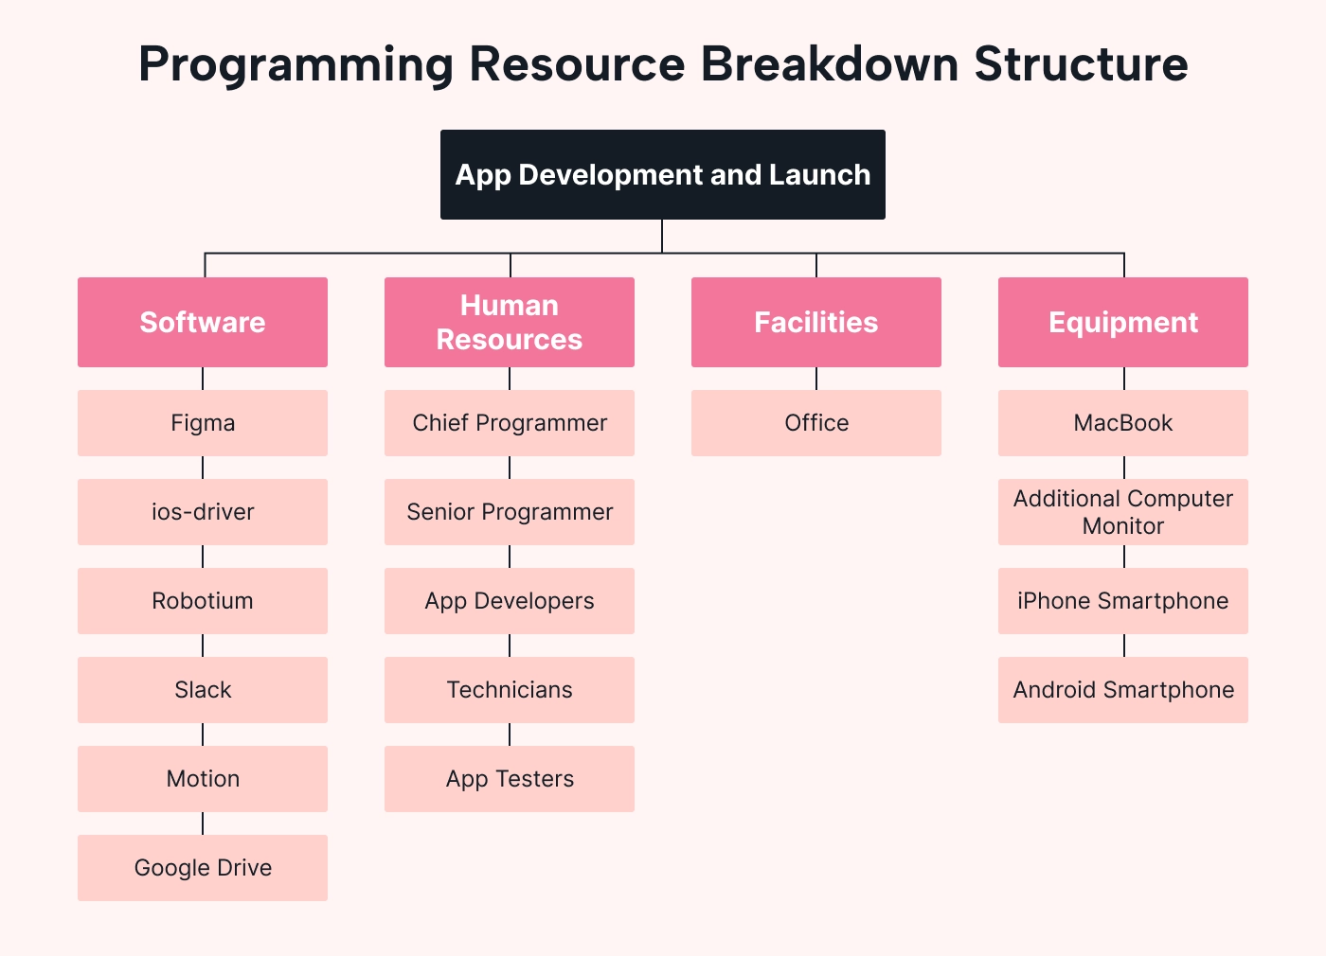The width and height of the screenshot is (1326, 956).
Task: Select the Motion box
Action: (203, 779)
